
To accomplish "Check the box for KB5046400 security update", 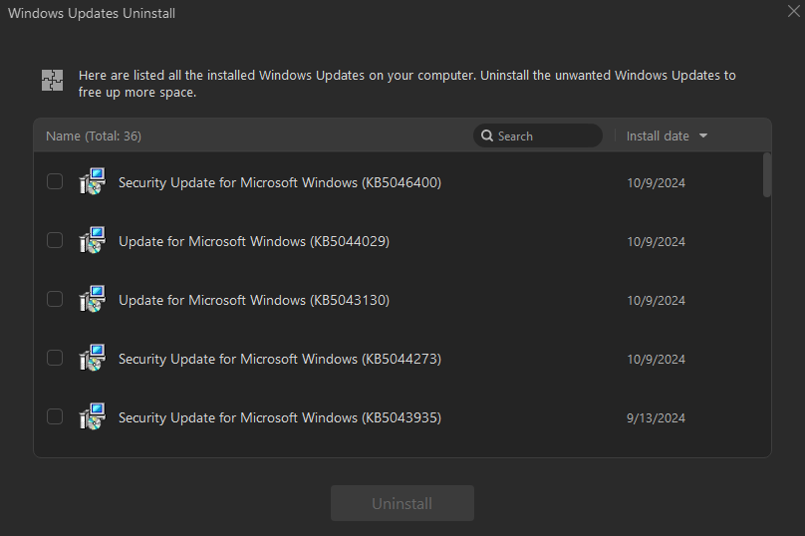I will (x=55, y=181).
